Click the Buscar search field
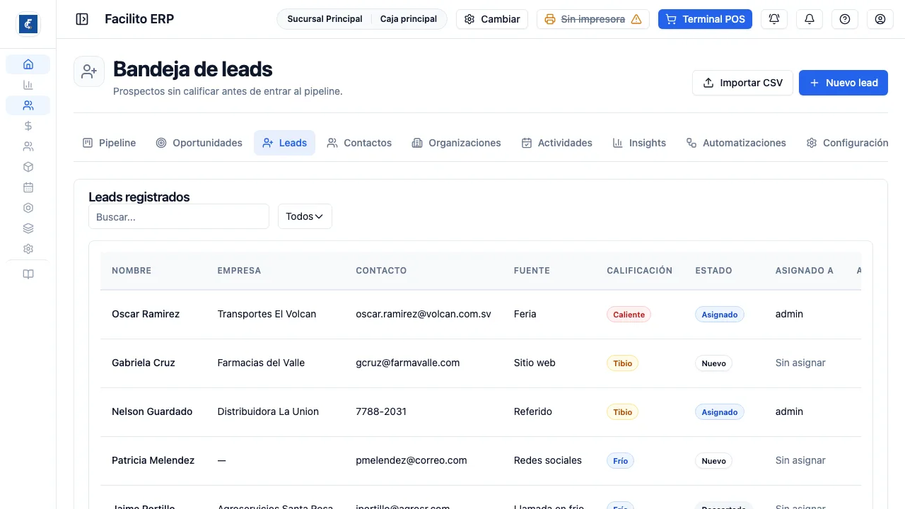Viewport: 905px width, 509px height. point(179,216)
